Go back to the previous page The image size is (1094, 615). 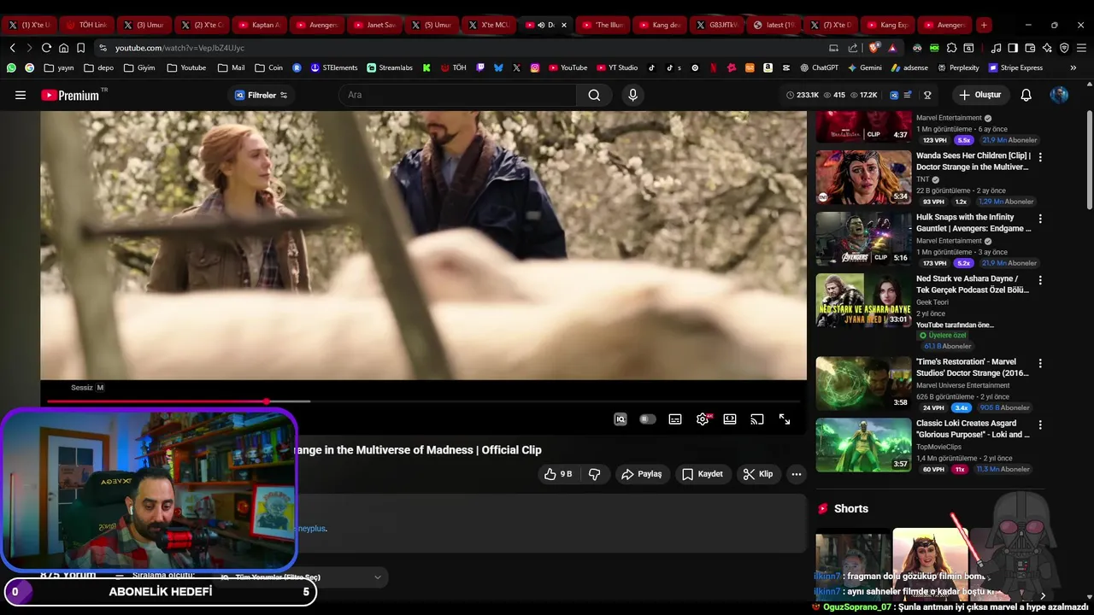12,48
